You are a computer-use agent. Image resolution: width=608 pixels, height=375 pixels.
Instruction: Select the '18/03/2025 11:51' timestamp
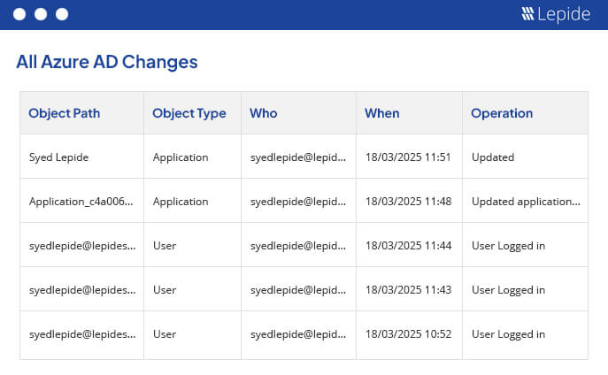click(408, 157)
